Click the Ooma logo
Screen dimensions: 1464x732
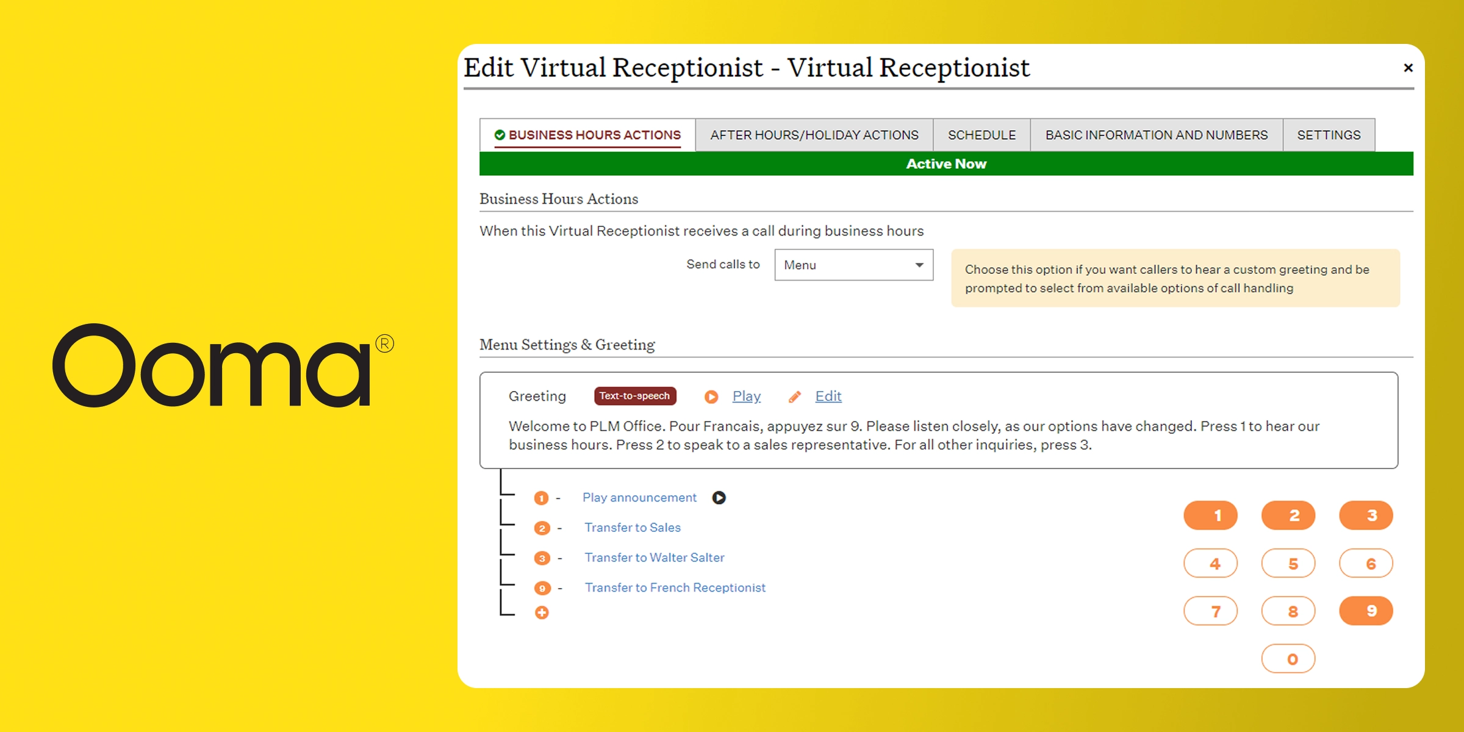(x=223, y=365)
